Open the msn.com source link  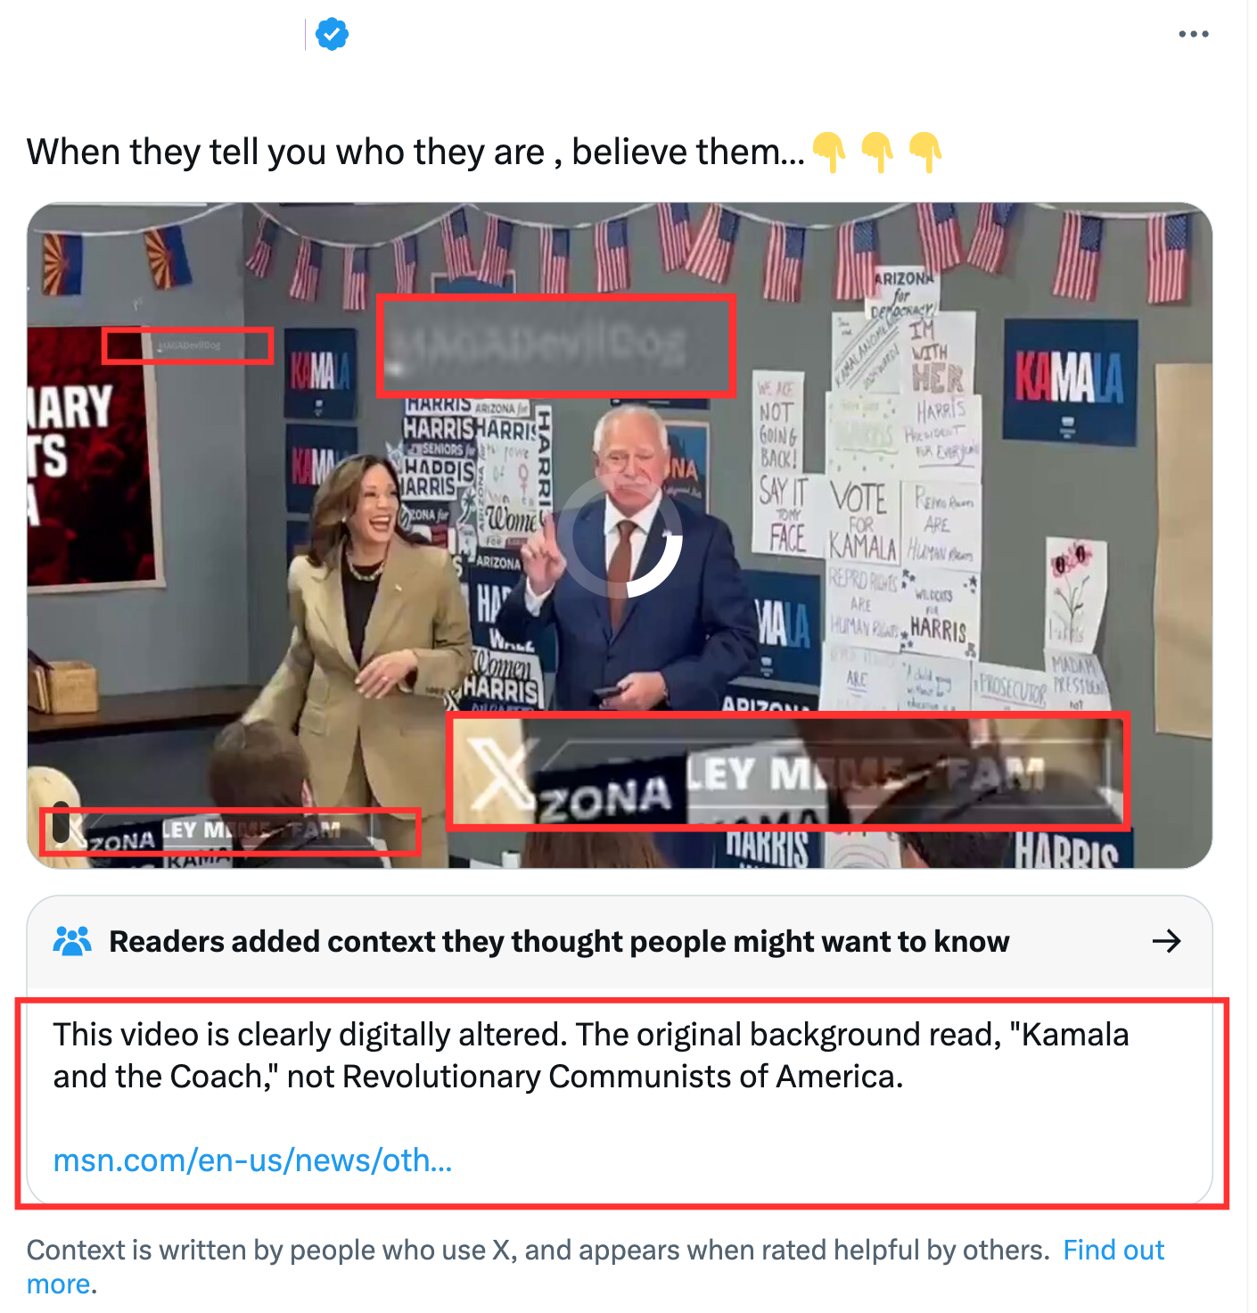coord(252,1160)
